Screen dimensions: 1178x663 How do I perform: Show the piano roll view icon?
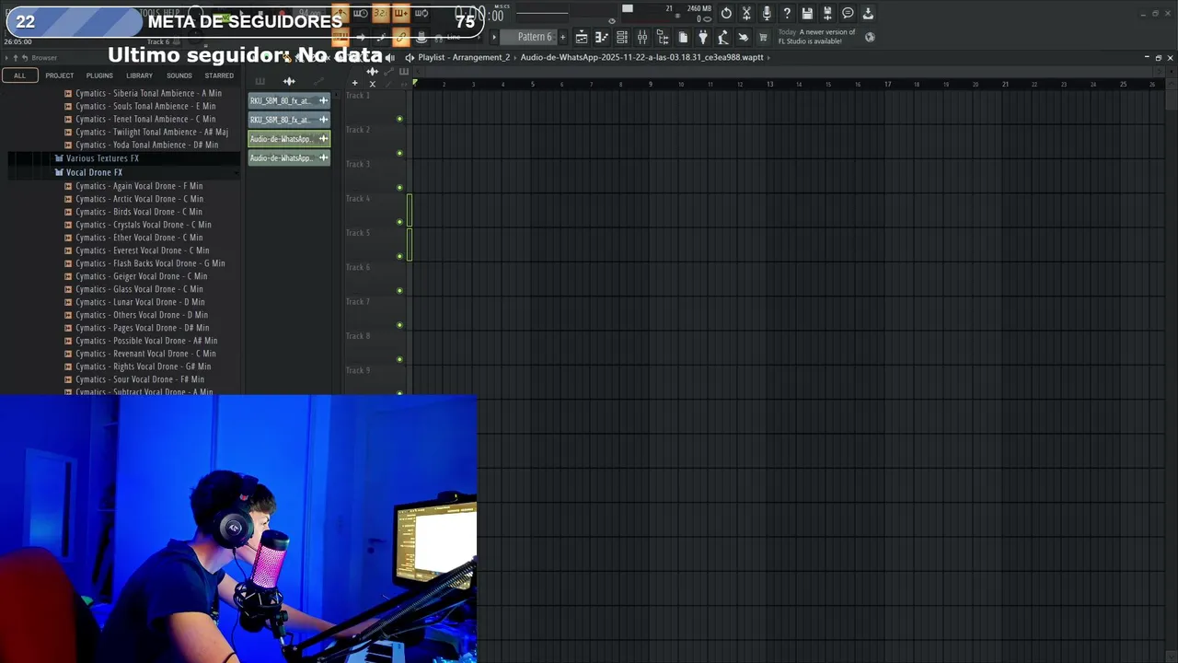pos(602,37)
